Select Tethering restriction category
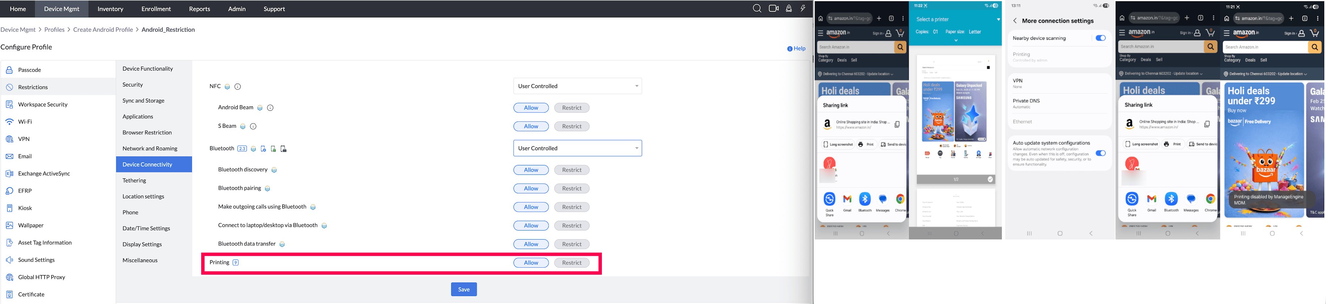This screenshot has height=304, width=1326. click(154, 181)
